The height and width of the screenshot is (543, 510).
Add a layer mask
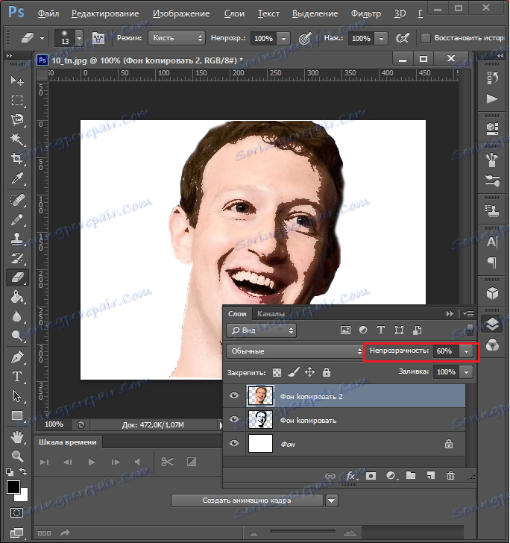(x=371, y=476)
